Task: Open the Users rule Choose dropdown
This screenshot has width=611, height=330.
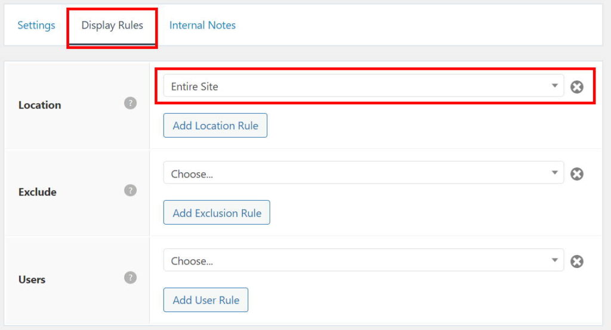Action: (x=358, y=261)
